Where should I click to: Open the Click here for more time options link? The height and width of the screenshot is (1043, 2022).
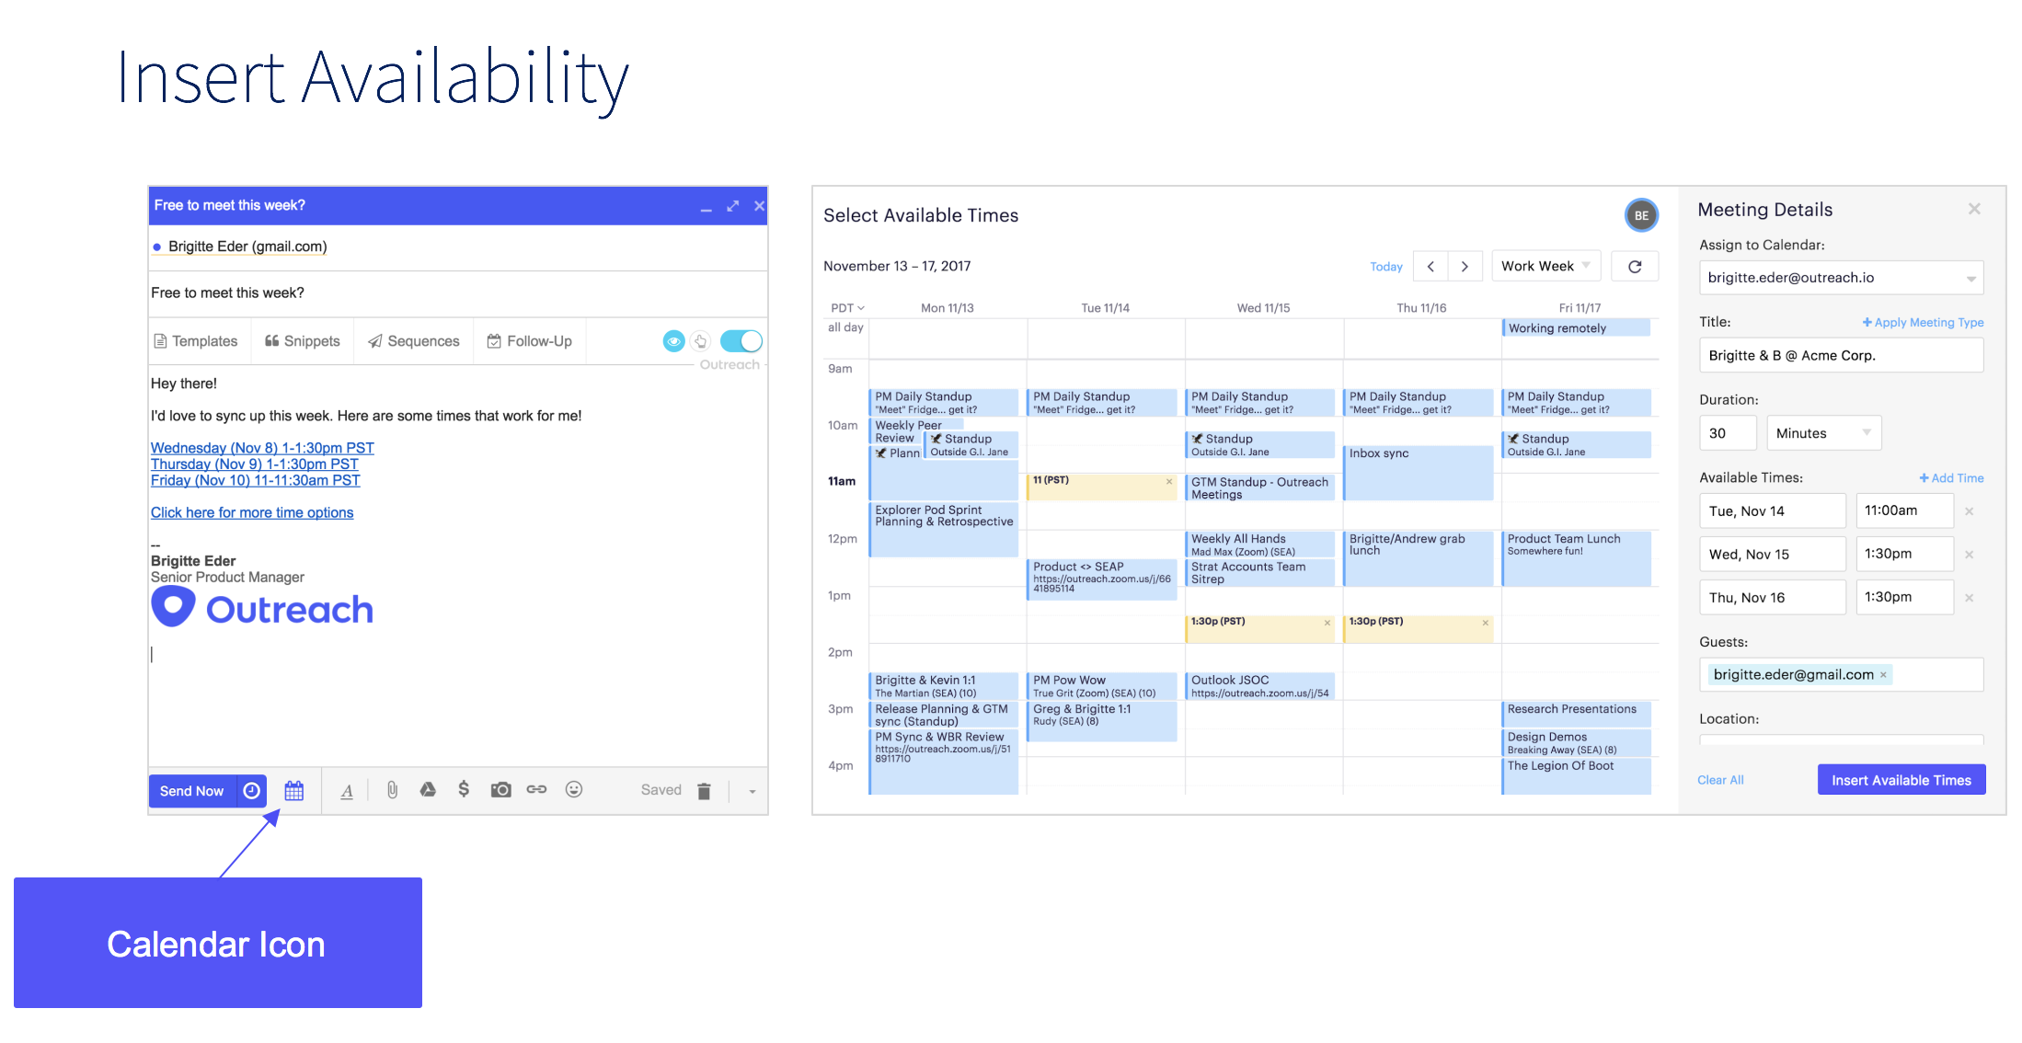[x=252, y=512]
